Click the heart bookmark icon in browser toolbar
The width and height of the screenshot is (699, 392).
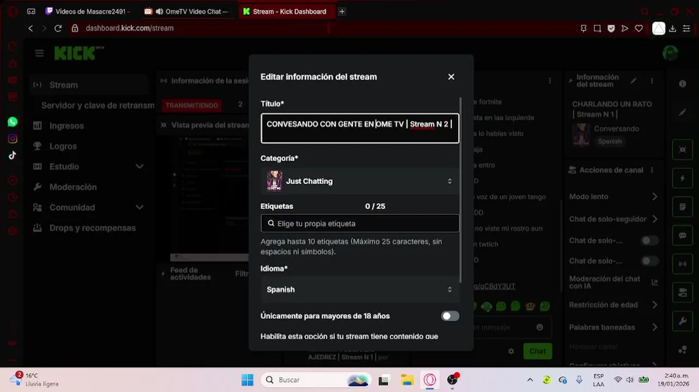click(639, 28)
